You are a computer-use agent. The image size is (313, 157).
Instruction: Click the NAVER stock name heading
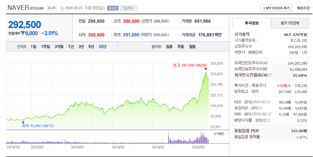pos(18,8)
